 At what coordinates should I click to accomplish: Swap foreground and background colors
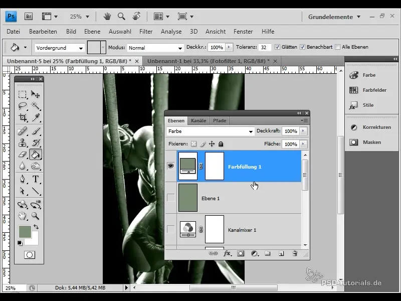click(36, 227)
